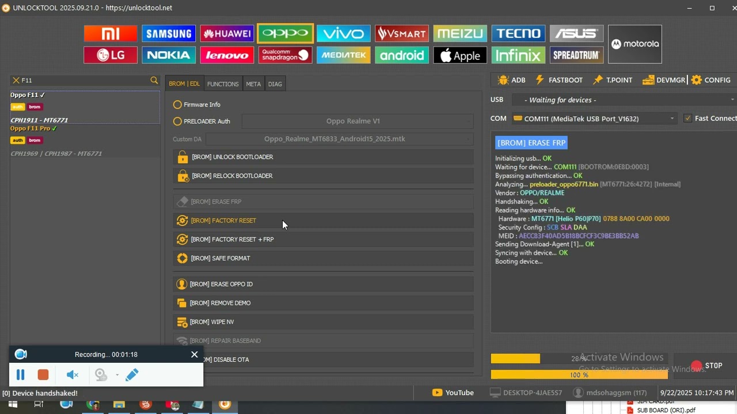Switch to the BROM | EDL tab
This screenshot has height=414, width=737.
[x=184, y=84]
